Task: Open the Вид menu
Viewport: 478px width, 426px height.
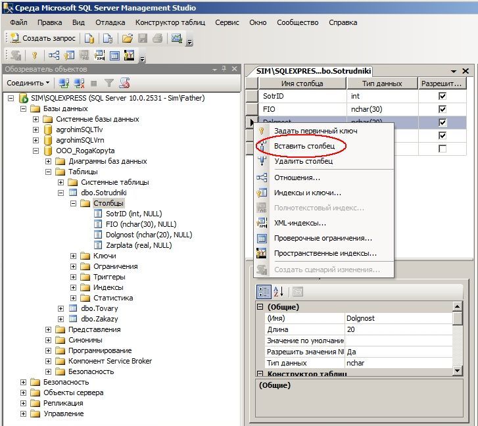Action: coord(78,22)
